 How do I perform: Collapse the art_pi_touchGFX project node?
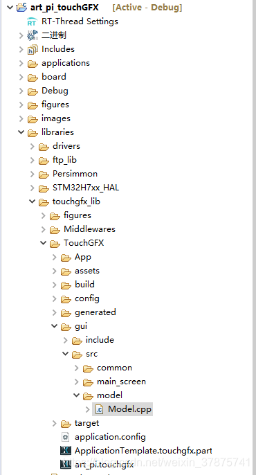click(10, 7)
